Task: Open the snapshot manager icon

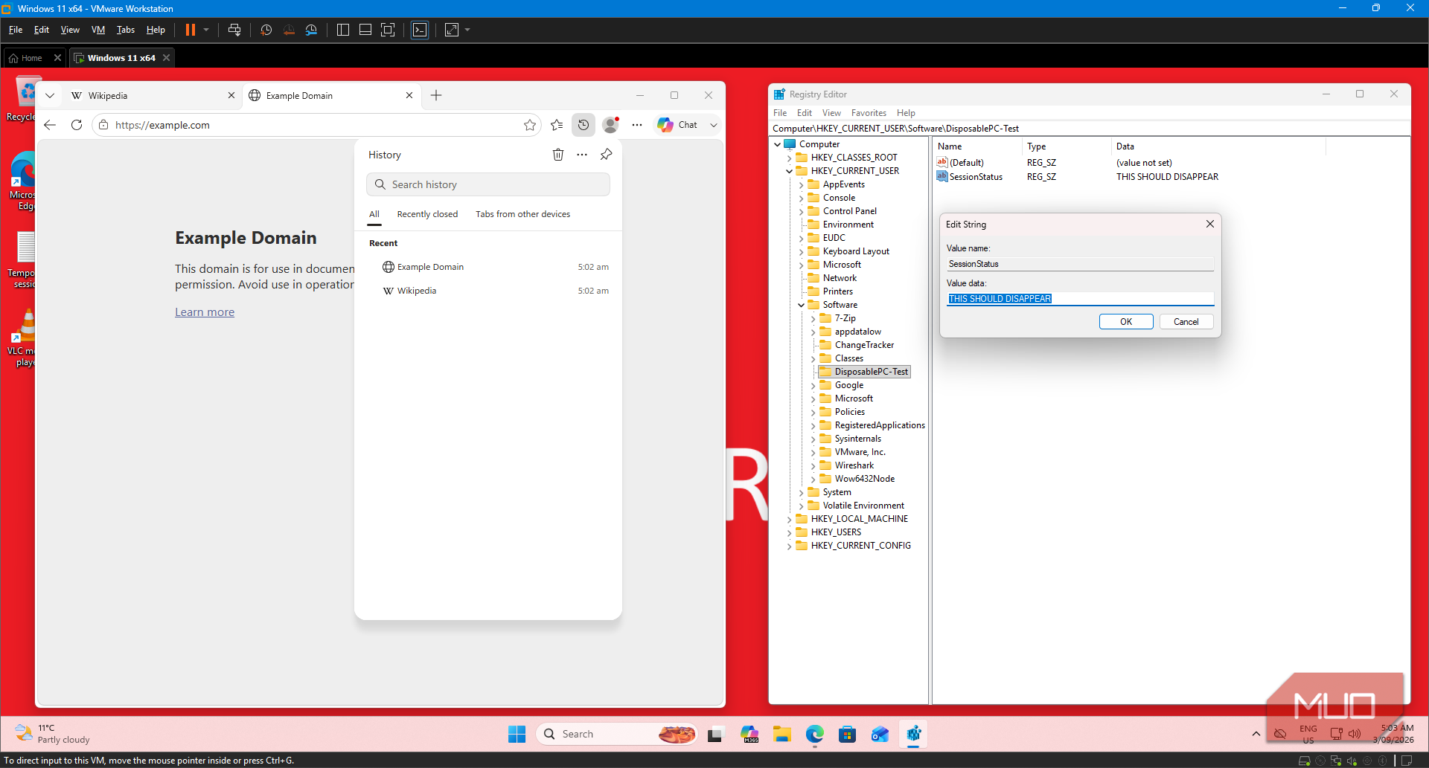Action: (x=311, y=30)
